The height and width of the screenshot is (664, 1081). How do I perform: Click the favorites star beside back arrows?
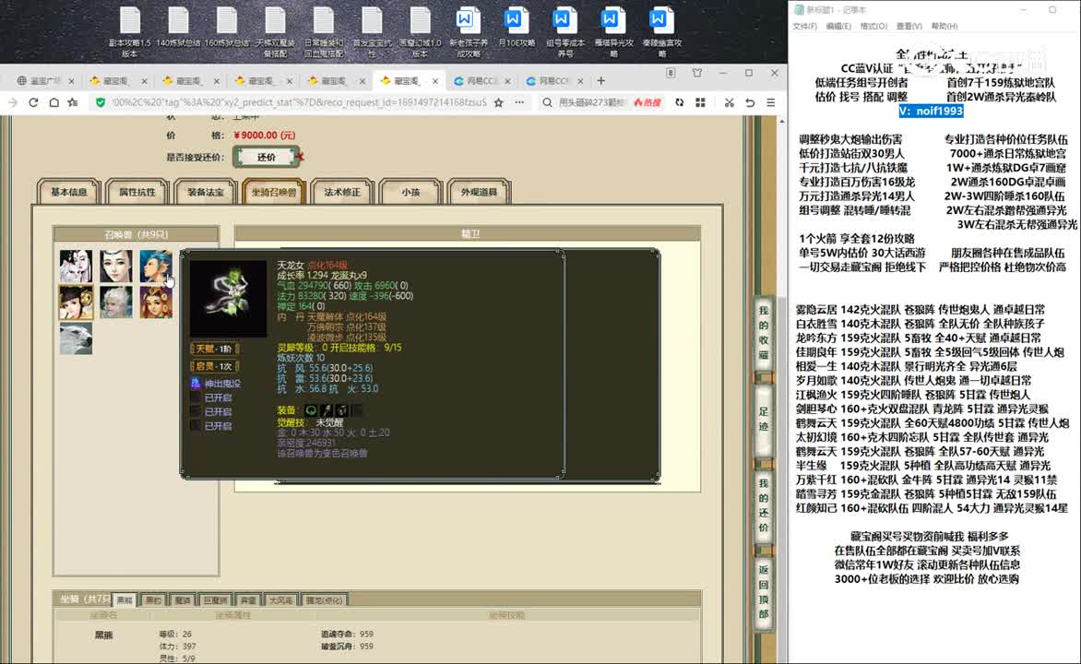click(73, 102)
